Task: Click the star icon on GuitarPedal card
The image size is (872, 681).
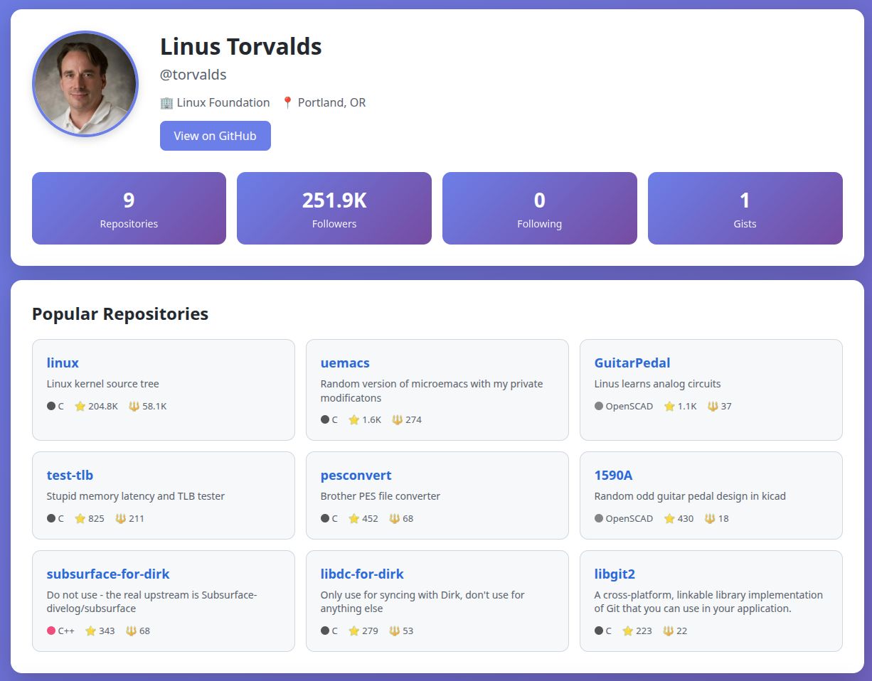Action: coord(669,407)
